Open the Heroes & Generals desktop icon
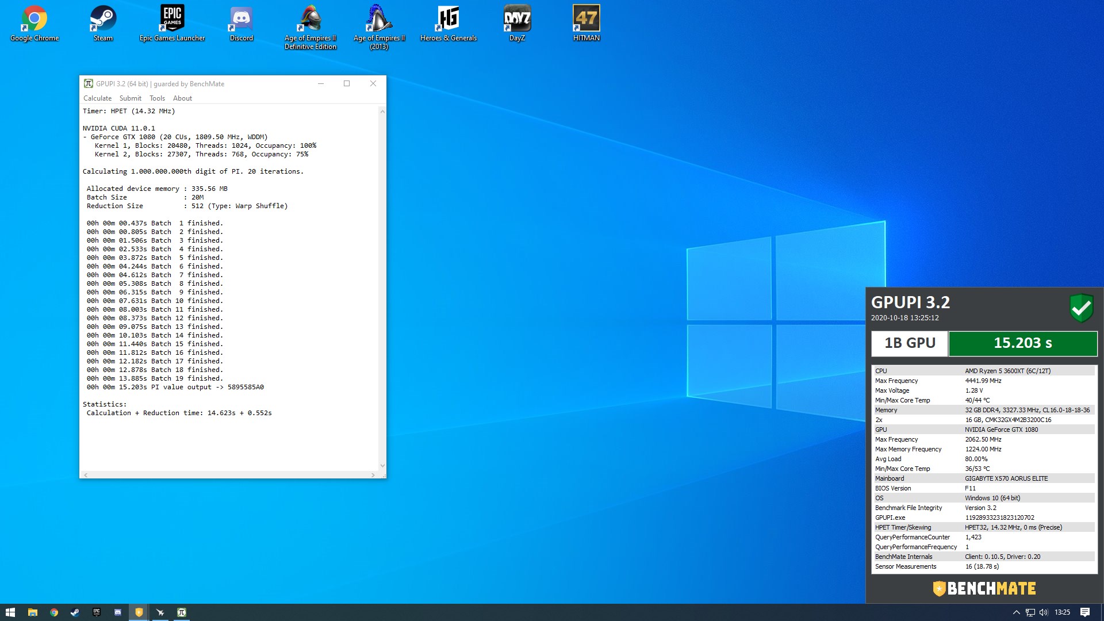The width and height of the screenshot is (1104, 621). point(448,24)
